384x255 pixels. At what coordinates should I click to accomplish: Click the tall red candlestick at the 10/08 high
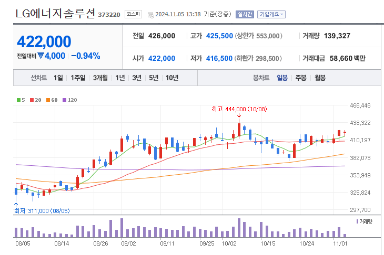point(239,130)
